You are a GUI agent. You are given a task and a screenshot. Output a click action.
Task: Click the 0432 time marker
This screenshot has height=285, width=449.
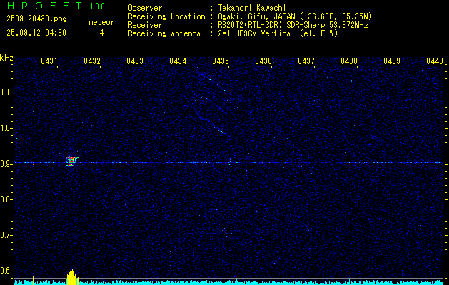point(92,61)
